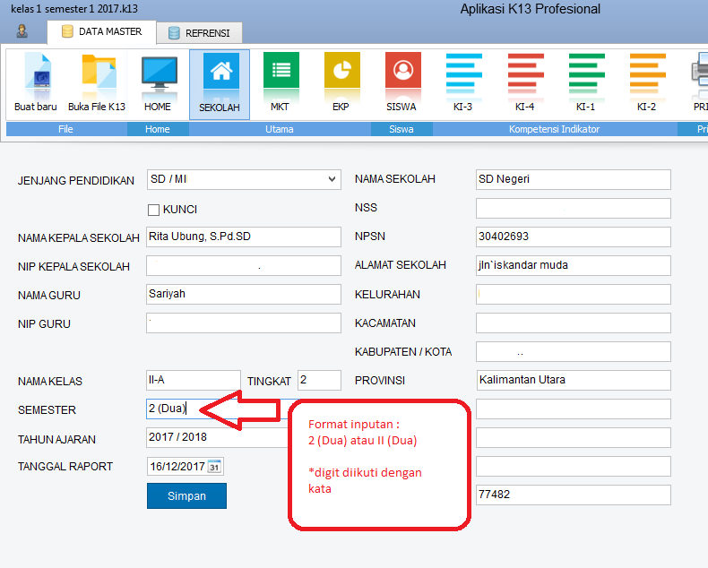This screenshot has height=568, width=708.
Task: Click the NAMA KELAS input field
Action: pyautogui.click(x=193, y=380)
